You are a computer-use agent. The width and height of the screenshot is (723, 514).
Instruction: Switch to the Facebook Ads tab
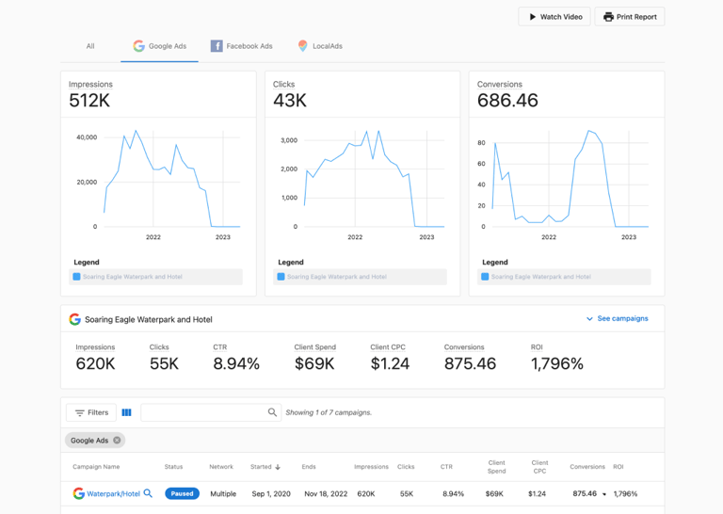[x=242, y=45]
